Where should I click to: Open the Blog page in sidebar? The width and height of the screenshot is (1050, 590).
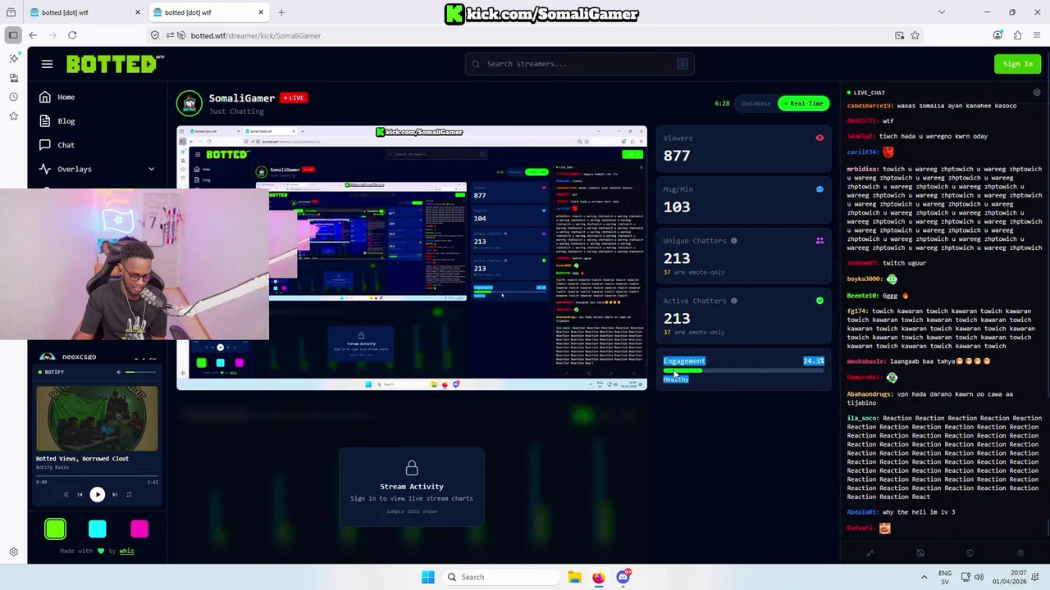57,120
